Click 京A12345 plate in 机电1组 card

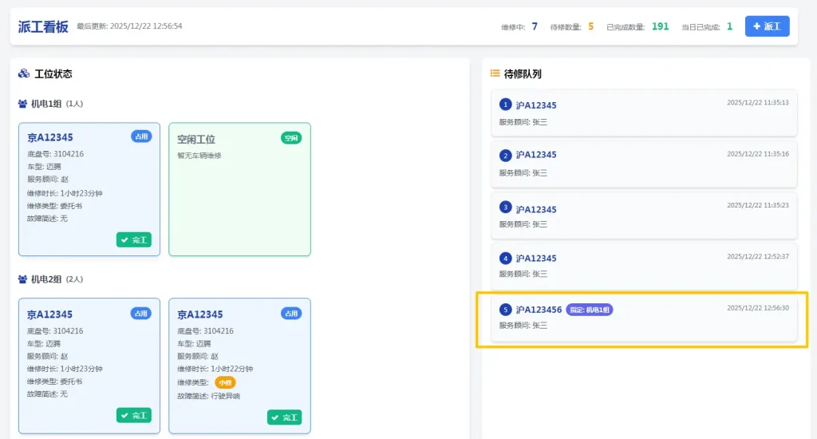click(50, 137)
